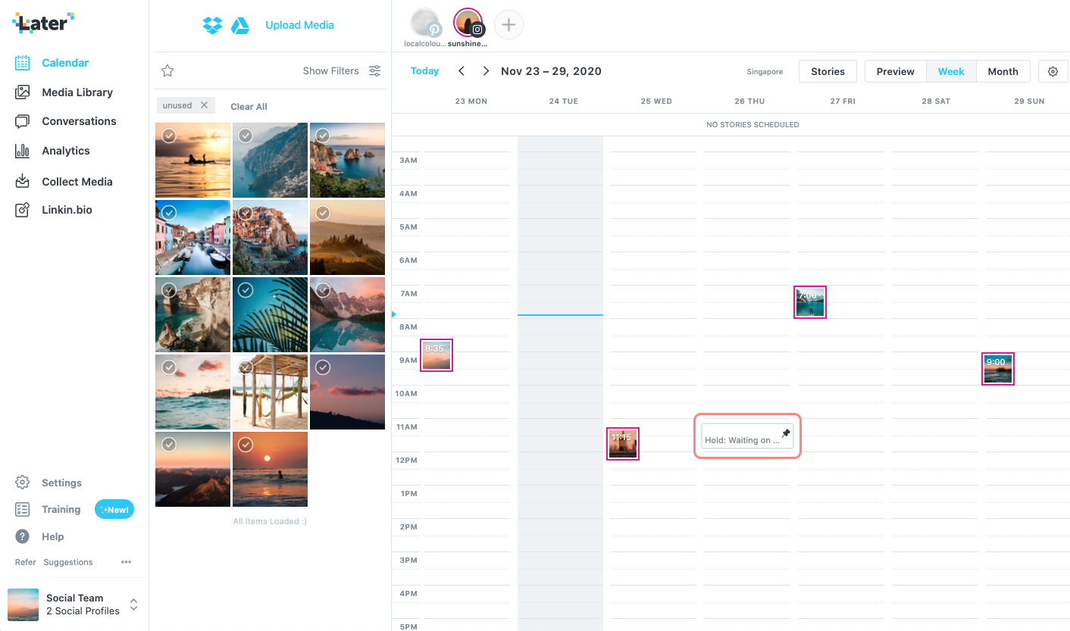This screenshot has width=1070, height=631.
Task: Open Linkin.bio in the sidebar
Action: (x=67, y=210)
